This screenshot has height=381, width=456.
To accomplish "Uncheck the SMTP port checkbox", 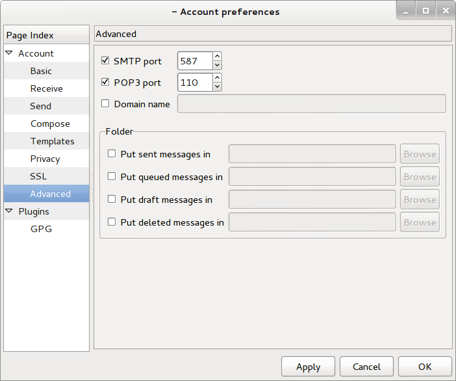I will pos(105,61).
